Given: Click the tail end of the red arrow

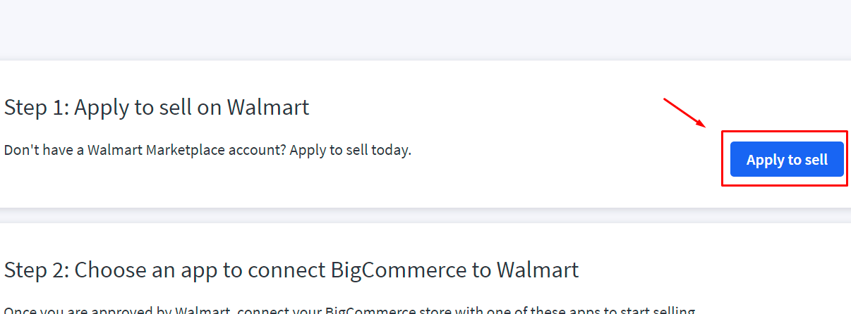Looking at the screenshot, I should 665,101.
